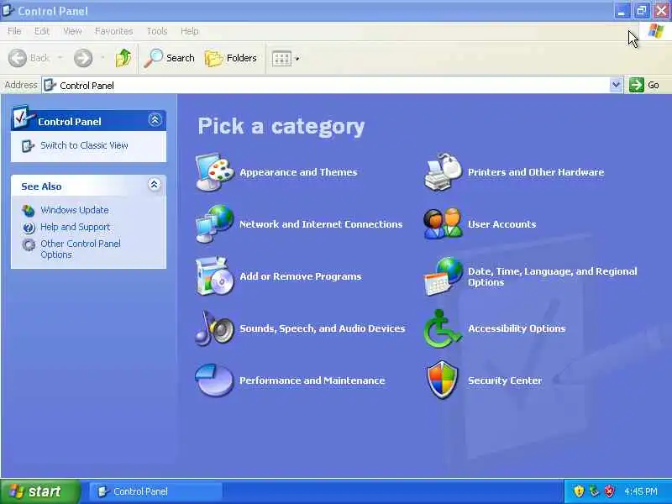This screenshot has height=504, width=672.
Task: Open Sounds, Speech, and Audio Devices link
Action: pos(323,328)
